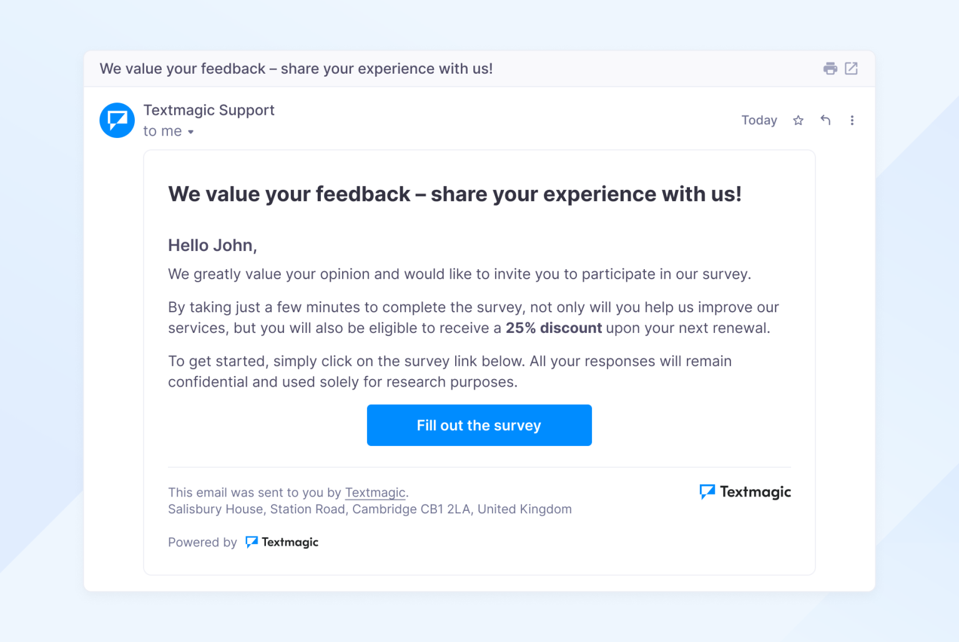
Task: Open the three-dot more options icon
Action: (x=852, y=120)
